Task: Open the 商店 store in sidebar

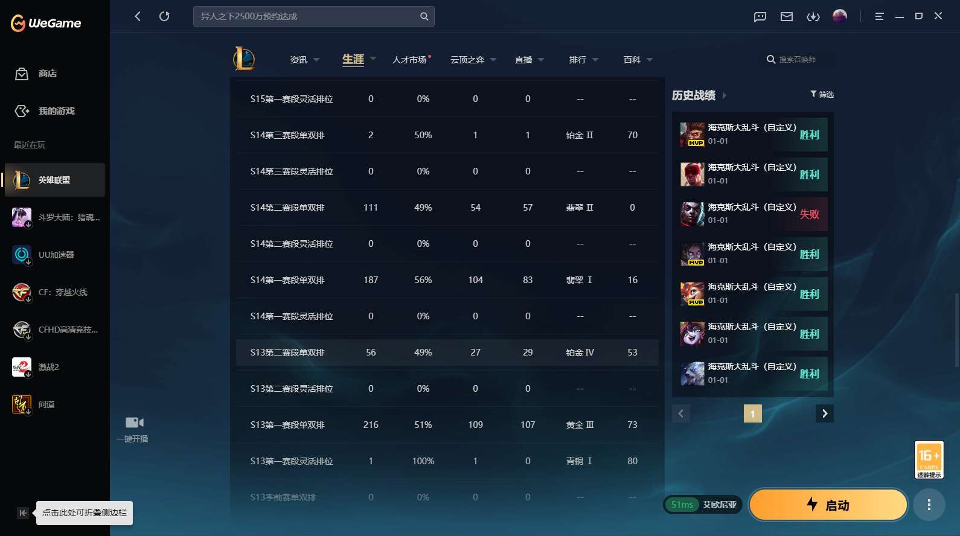Action: pos(47,74)
